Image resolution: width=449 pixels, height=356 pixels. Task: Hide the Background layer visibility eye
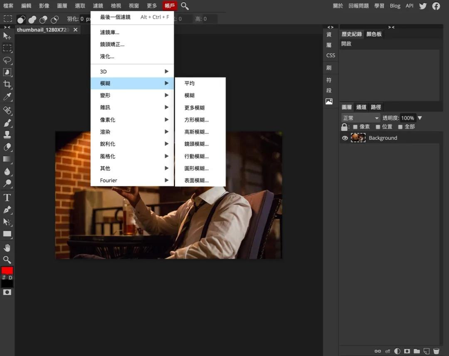pyautogui.click(x=345, y=138)
